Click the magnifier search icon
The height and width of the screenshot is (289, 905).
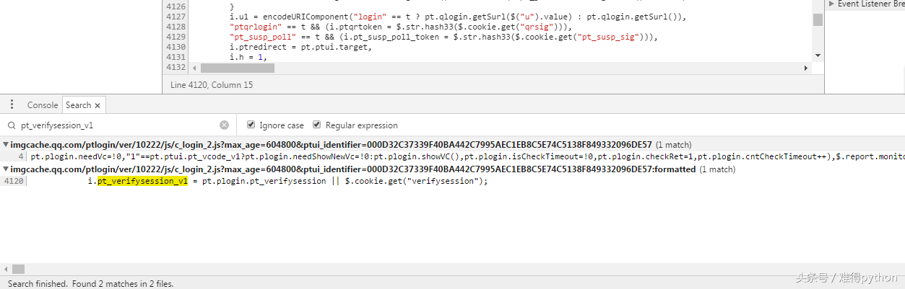coord(12,125)
